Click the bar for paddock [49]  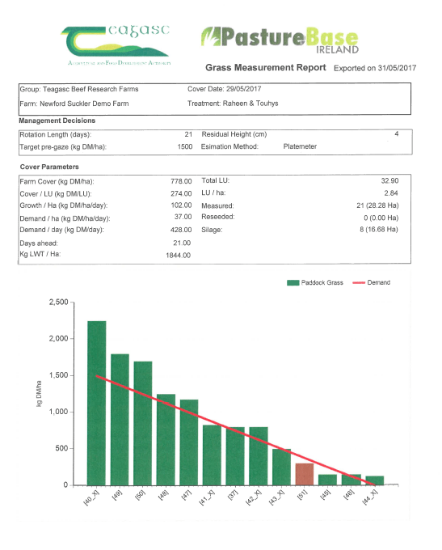(x=120, y=420)
